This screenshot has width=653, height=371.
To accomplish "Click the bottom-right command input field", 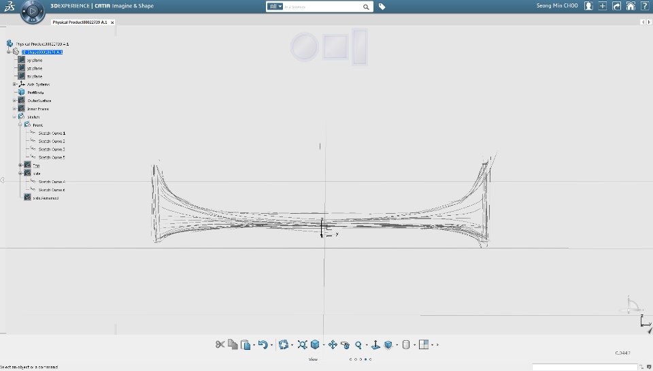I will [584, 367].
